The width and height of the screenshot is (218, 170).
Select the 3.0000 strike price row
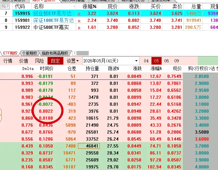(x=202, y=97)
